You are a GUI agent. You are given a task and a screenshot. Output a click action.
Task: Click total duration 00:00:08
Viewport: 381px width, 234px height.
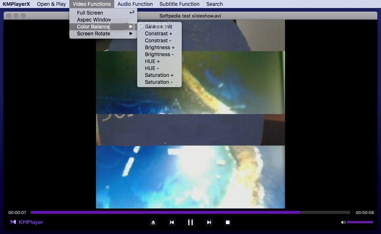pos(365,212)
